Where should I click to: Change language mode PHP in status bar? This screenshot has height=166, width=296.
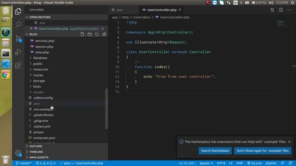(x=240, y=163)
